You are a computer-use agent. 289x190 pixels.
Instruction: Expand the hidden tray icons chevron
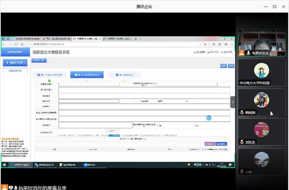click(203, 165)
